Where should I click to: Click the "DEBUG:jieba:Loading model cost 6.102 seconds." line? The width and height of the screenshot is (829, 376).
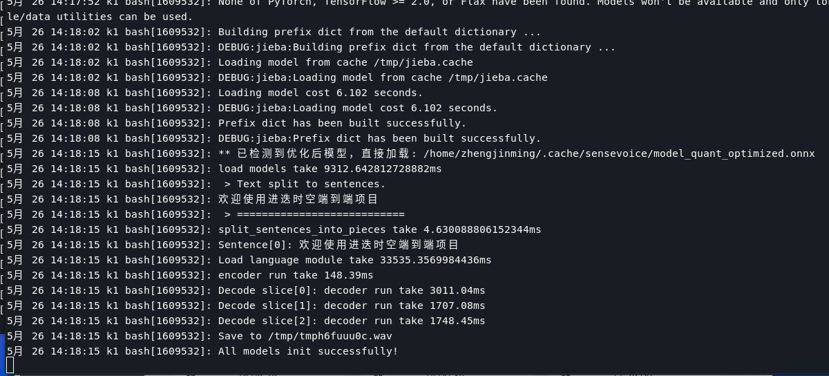click(x=357, y=108)
